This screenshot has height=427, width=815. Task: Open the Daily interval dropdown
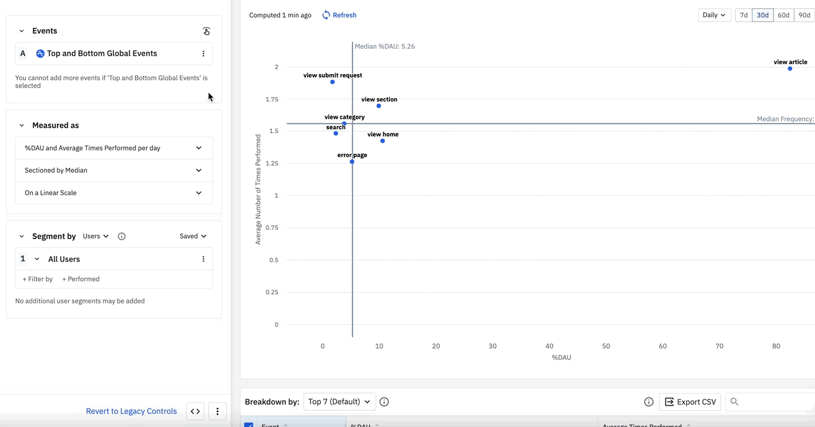pos(714,15)
